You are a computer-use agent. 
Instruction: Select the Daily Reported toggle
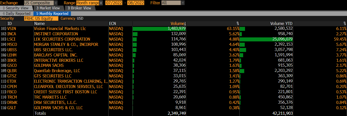pyautogui.click(x=16, y=14)
